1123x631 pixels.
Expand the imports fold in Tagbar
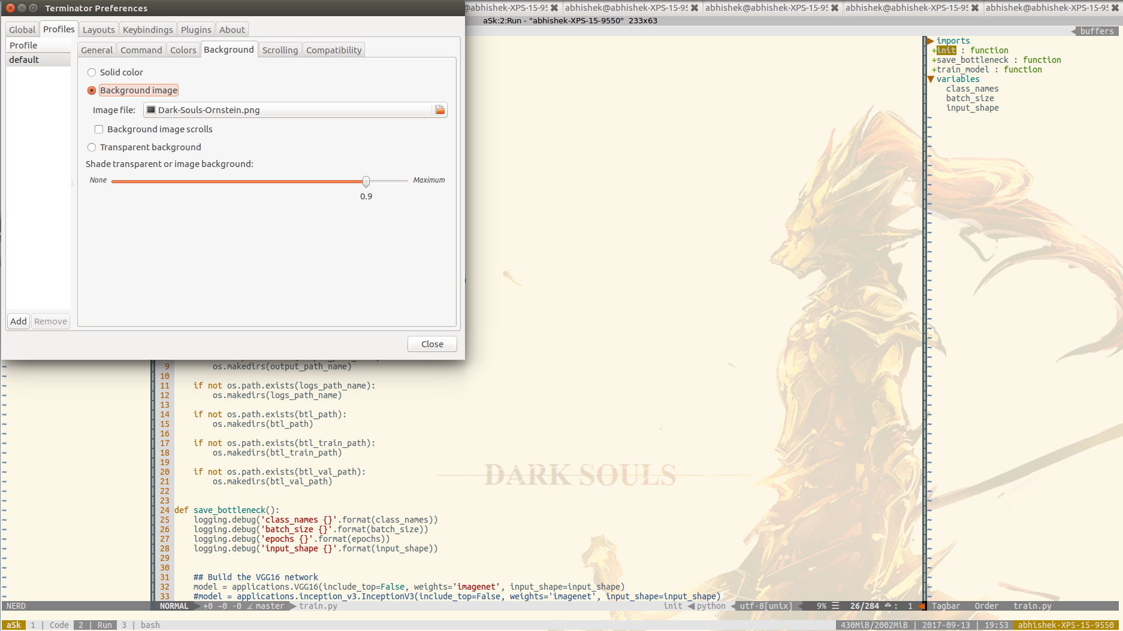click(931, 41)
